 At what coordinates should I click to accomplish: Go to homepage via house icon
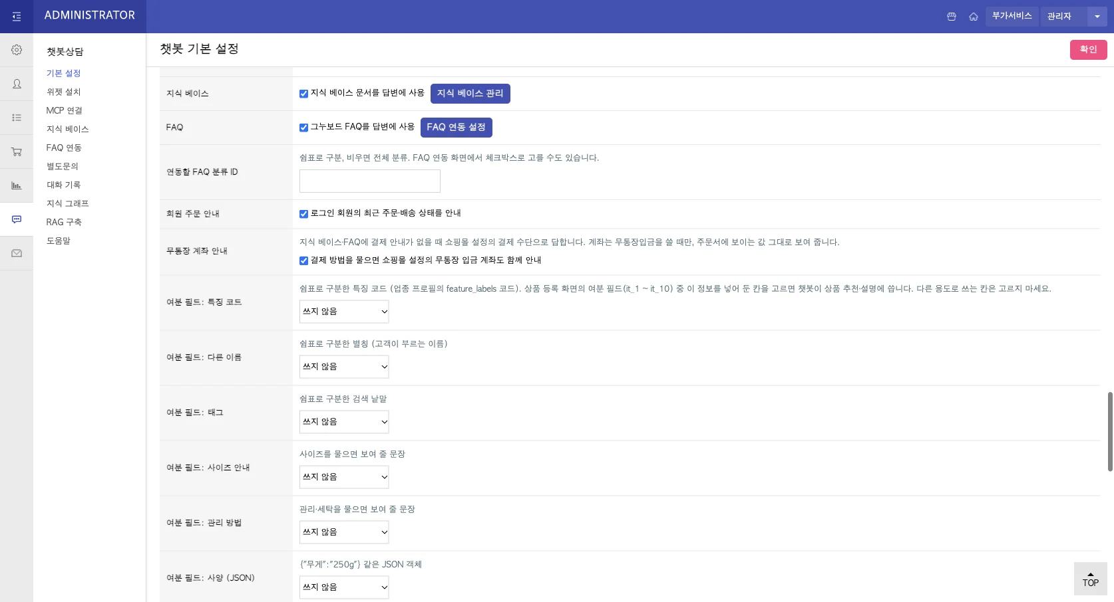(x=974, y=17)
